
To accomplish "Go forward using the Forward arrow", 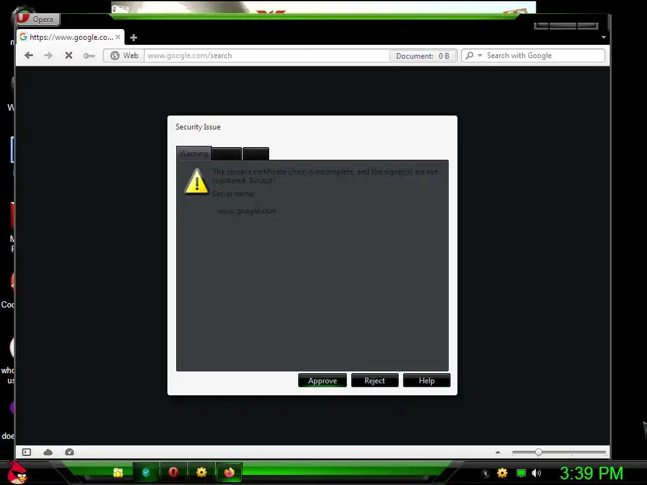I will [48, 56].
